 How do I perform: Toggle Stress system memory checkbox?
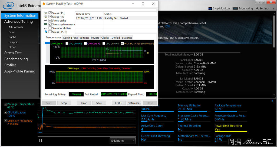click(50, 24)
